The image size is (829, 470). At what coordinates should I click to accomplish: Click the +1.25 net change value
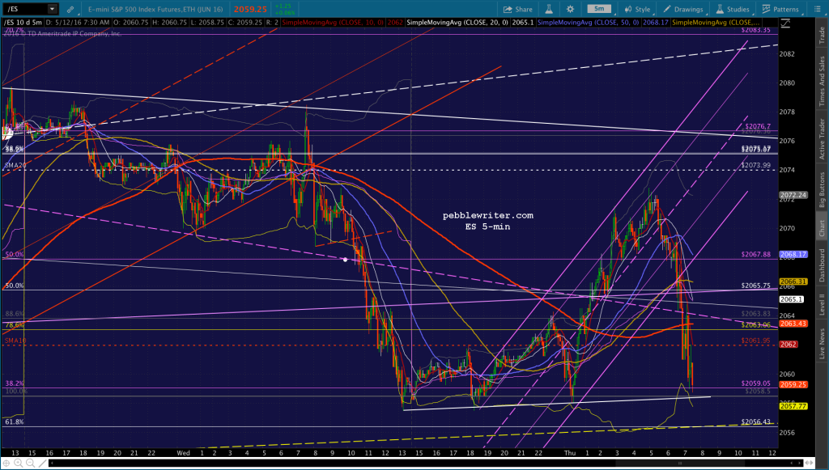pos(283,6)
